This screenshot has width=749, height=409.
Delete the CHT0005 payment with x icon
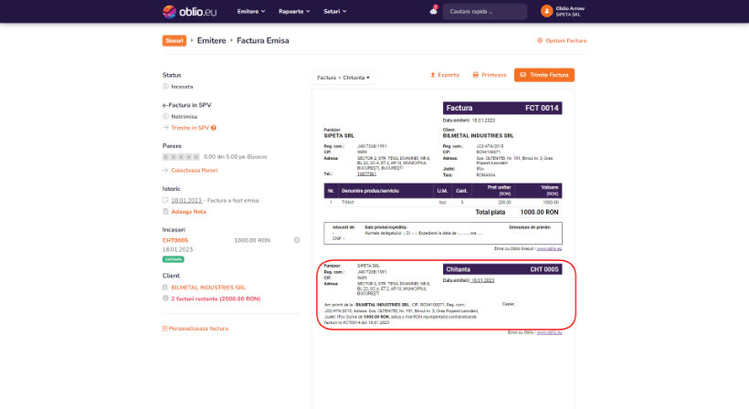tap(297, 240)
